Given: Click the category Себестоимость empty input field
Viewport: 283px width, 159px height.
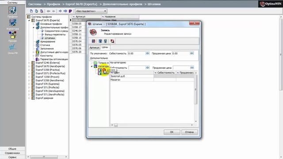Looking at the screenshot, I should tap(137, 68).
